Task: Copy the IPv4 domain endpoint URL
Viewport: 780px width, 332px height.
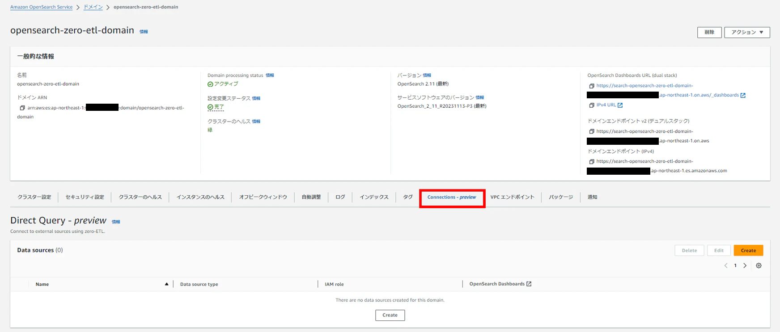Action: (x=592, y=161)
